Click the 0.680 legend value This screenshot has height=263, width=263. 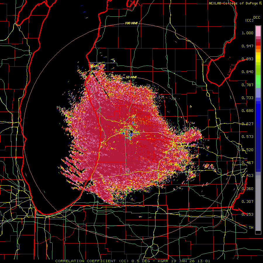pos(248,111)
